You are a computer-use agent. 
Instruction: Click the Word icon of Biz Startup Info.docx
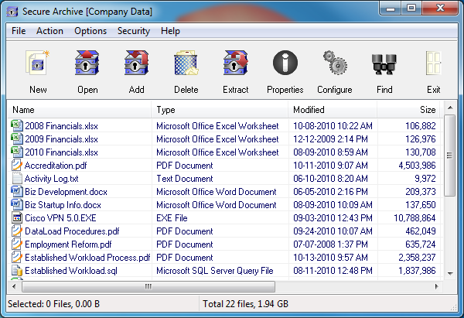coord(17,204)
